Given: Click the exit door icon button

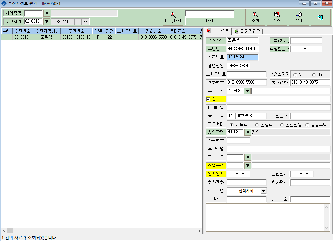Looking at the screenshot, I should (x=321, y=18).
